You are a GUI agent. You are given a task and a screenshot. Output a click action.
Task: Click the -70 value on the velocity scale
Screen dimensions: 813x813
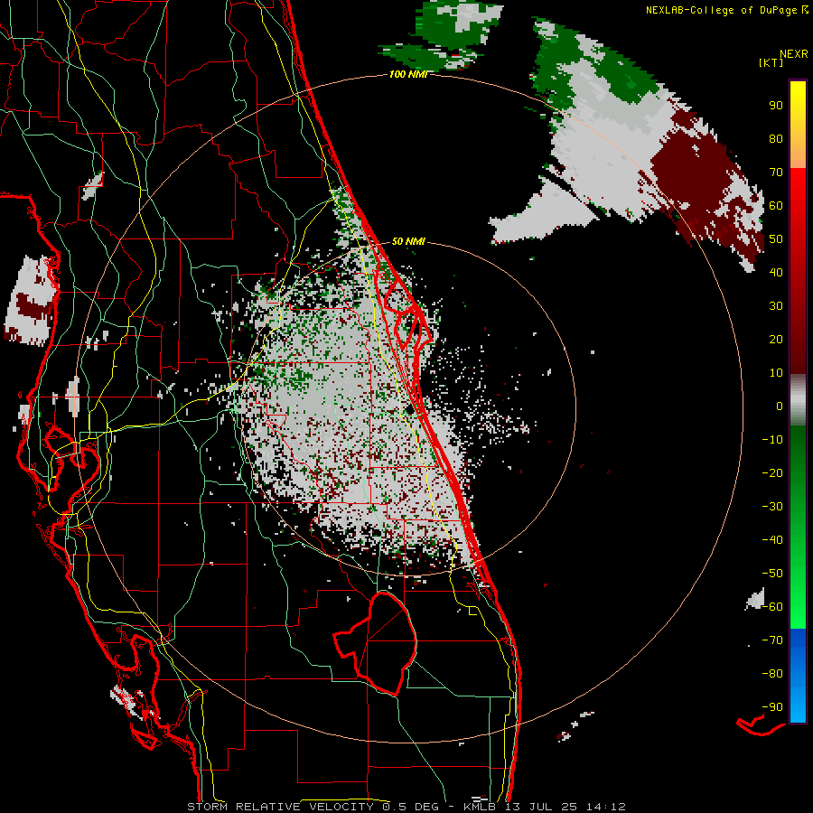pos(772,640)
